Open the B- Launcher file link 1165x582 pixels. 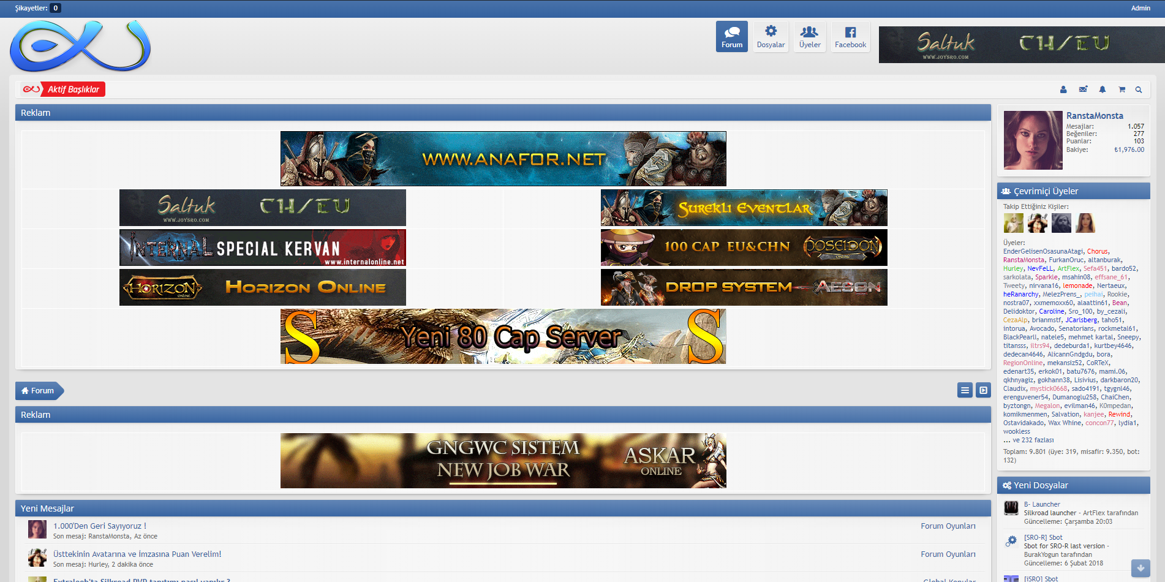point(1042,504)
